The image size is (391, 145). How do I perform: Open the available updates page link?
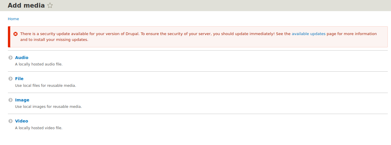(309, 34)
